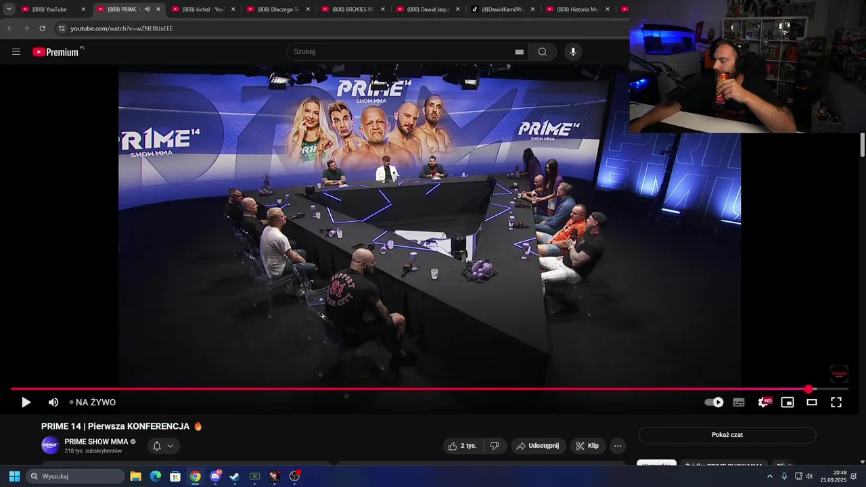Viewport: 866px width, 487px height.
Task: Close the (808) PRIME tab
Action: tap(158, 9)
